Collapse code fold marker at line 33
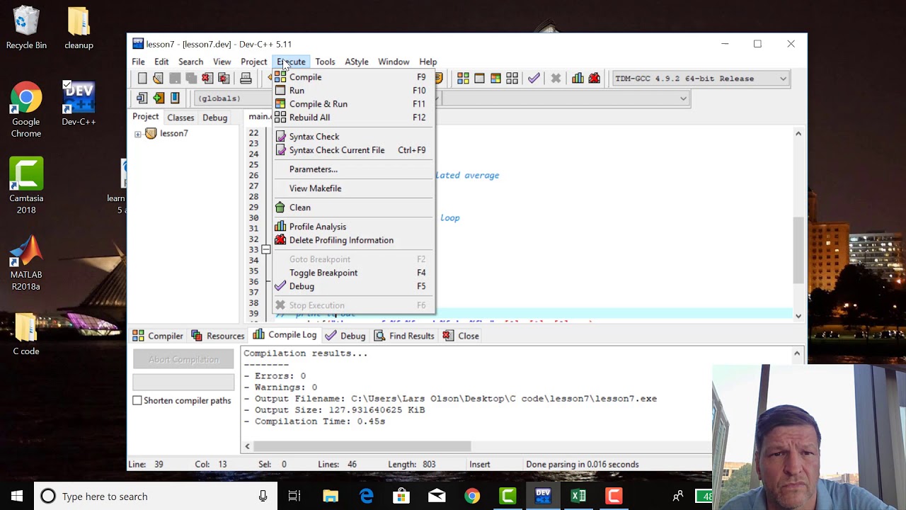Viewport: 906px width, 510px height. click(266, 249)
